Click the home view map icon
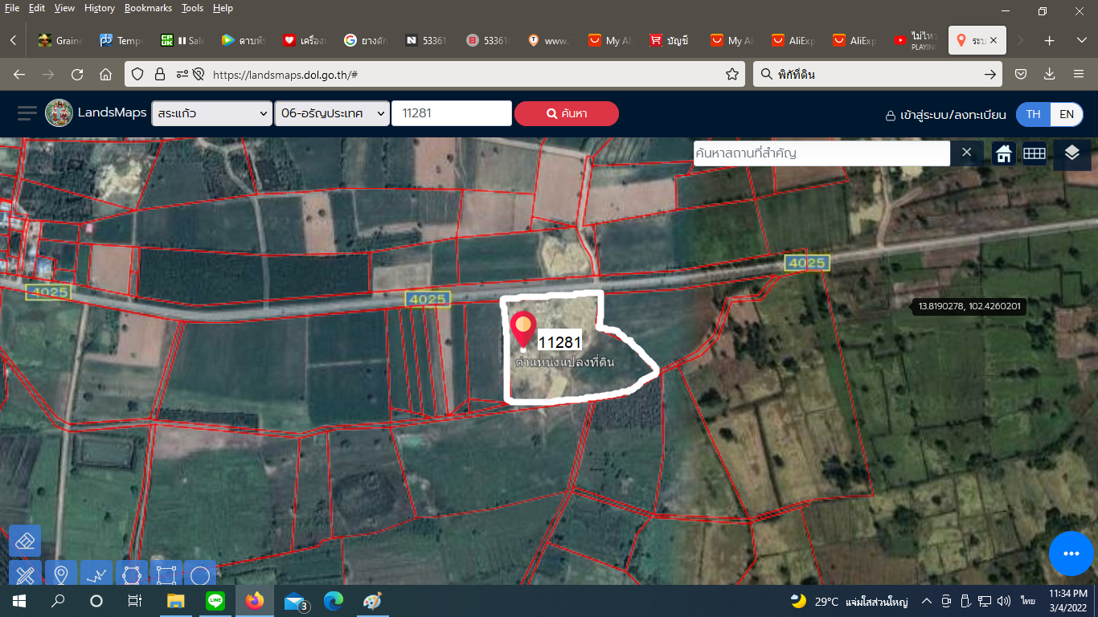1098x617 pixels. (x=1004, y=153)
